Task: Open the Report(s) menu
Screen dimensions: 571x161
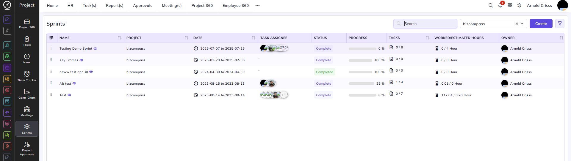Action: click(115, 5)
